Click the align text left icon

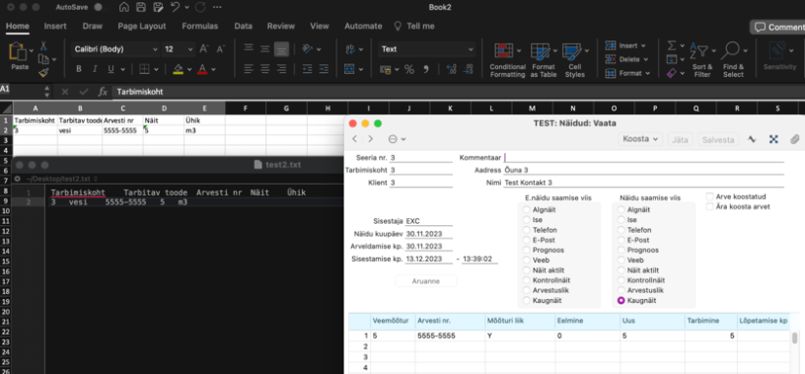point(249,68)
